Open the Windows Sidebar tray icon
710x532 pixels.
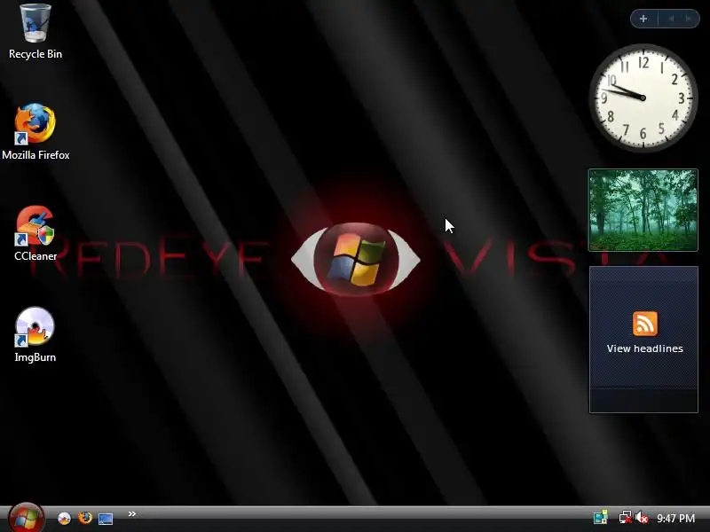[x=601, y=518]
